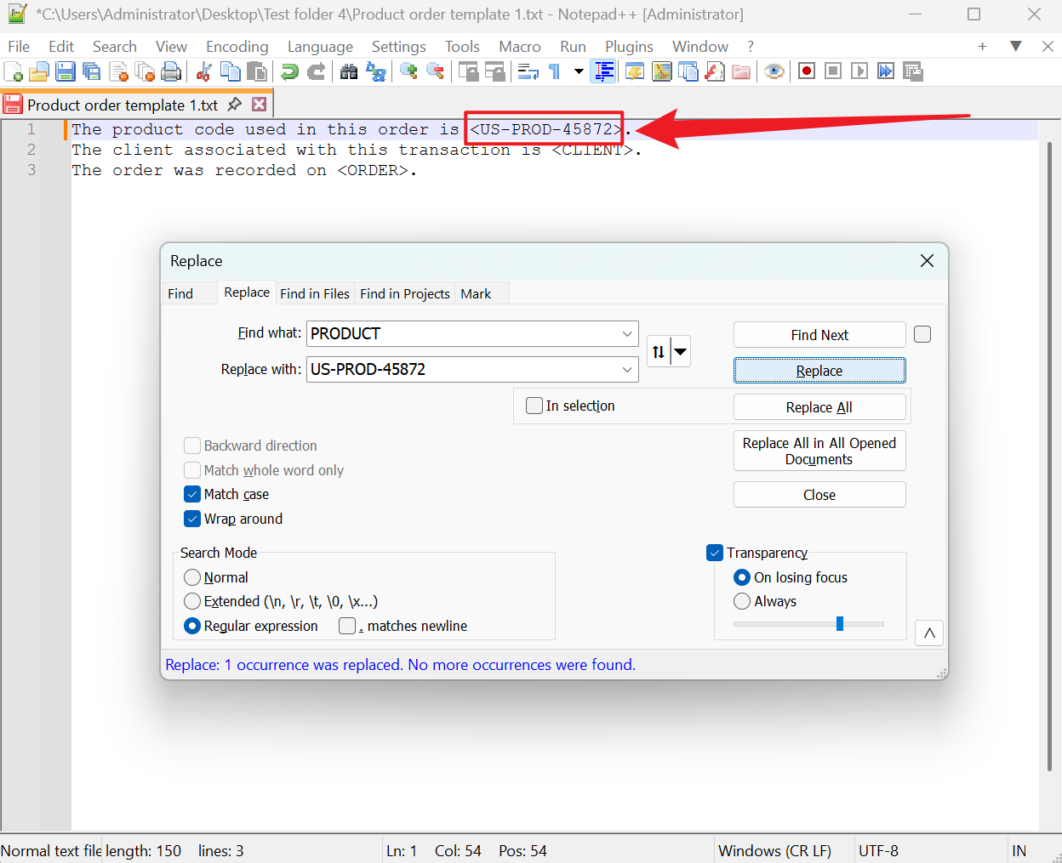Click the Save file toolbar icon
Image resolution: width=1062 pixels, height=863 pixels.
point(66,71)
